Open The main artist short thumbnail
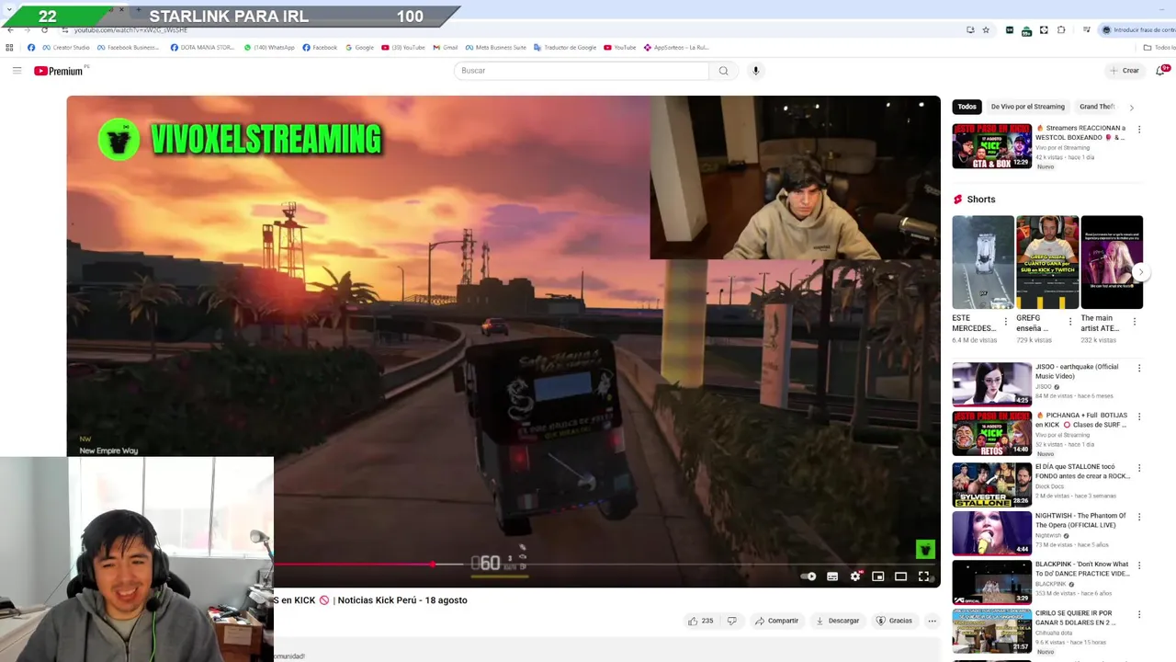Viewport: 1176px width, 662px height. click(x=1112, y=262)
